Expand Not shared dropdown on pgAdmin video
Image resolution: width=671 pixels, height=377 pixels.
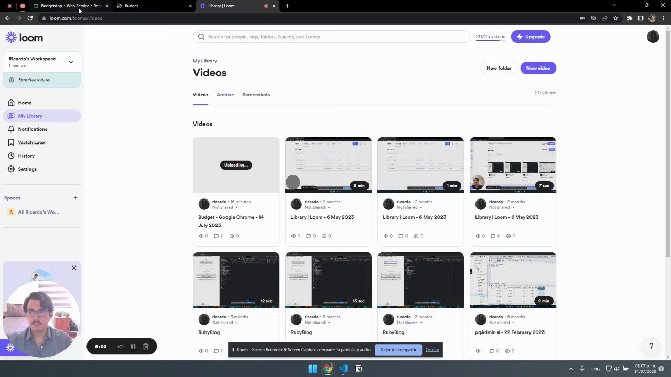click(502, 323)
